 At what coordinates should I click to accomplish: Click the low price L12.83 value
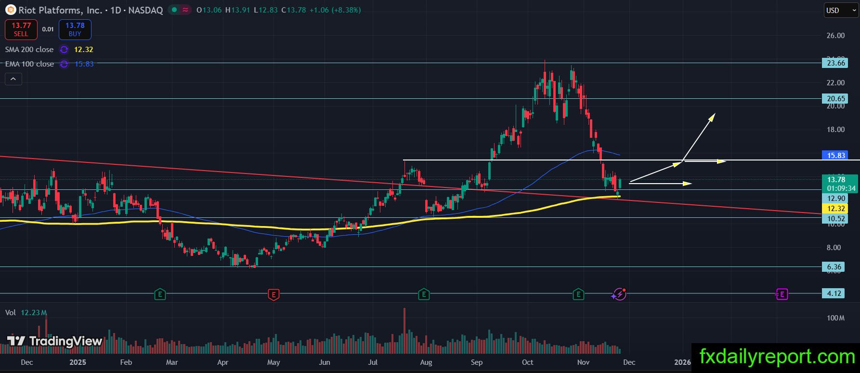[265, 10]
